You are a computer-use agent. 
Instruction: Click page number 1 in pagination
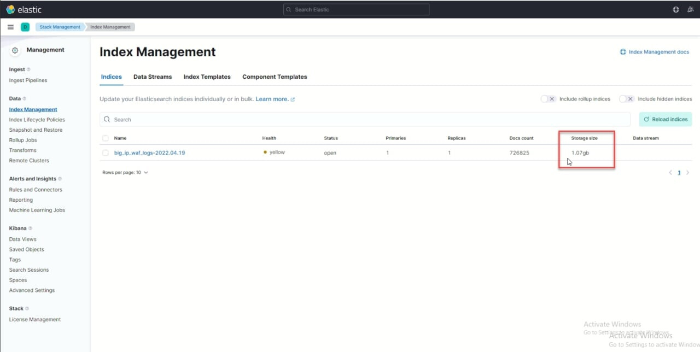pos(679,173)
